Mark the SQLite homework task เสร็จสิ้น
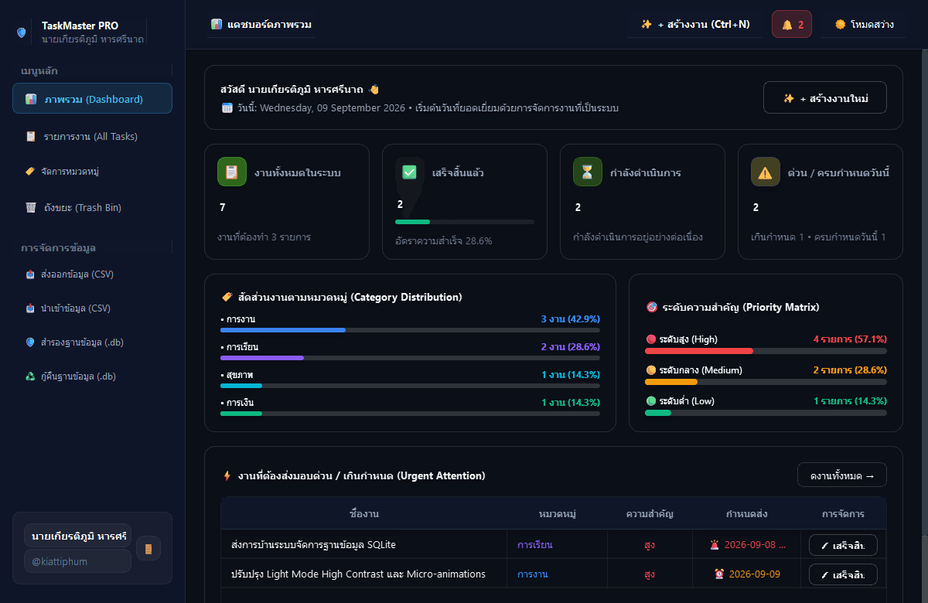This screenshot has width=928, height=603. (843, 545)
